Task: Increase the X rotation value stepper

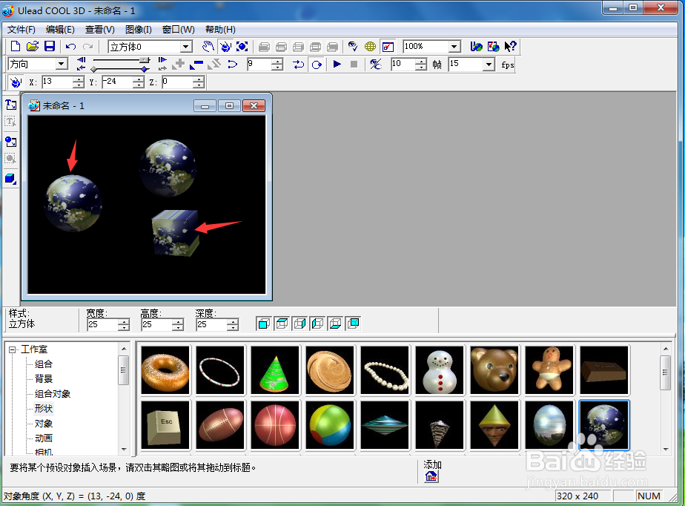Action: (78, 79)
